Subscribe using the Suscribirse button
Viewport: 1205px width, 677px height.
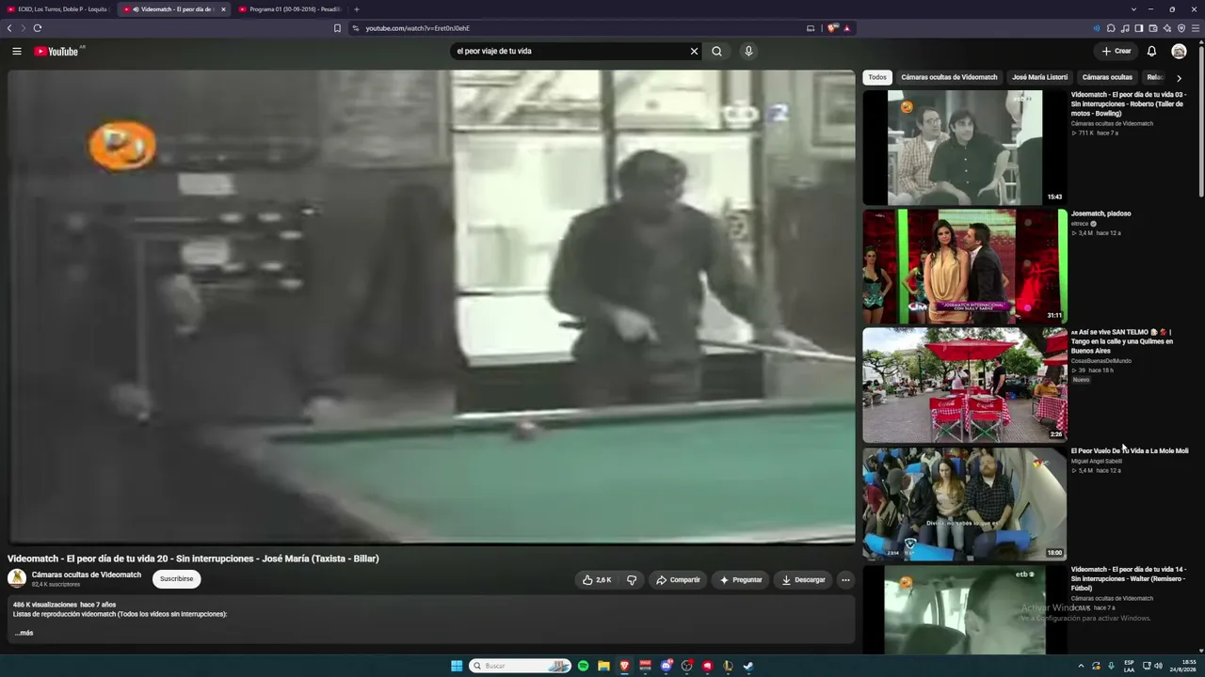click(177, 579)
